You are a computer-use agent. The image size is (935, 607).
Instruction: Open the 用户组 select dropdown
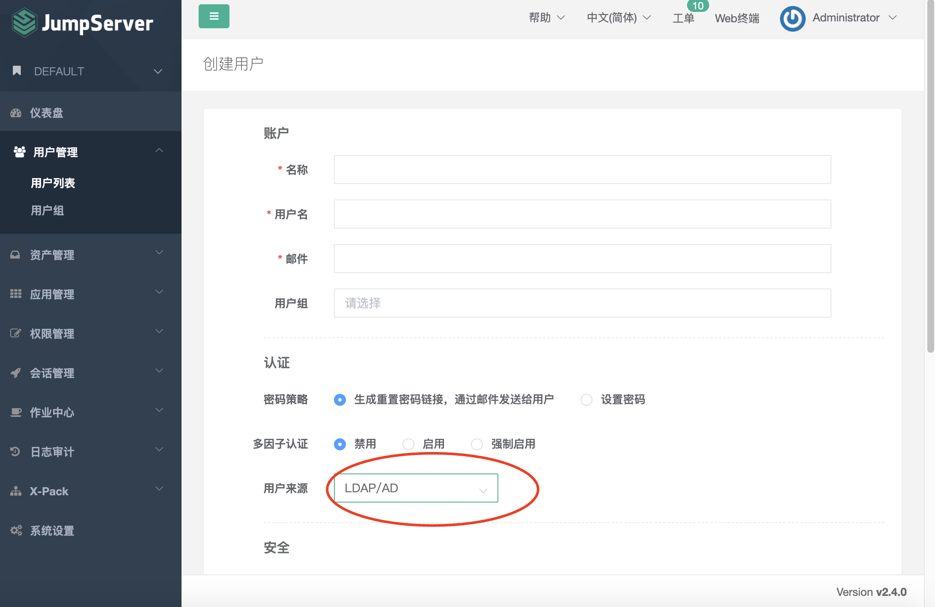pyautogui.click(x=583, y=303)
